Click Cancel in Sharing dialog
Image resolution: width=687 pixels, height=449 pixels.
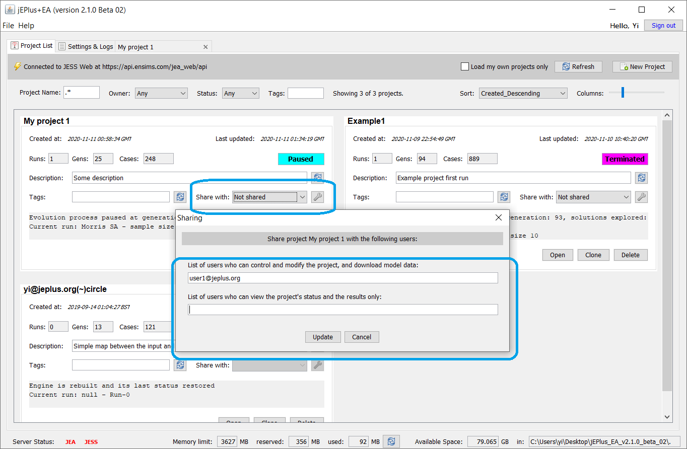pyautogui.click(x=362, y=337)
